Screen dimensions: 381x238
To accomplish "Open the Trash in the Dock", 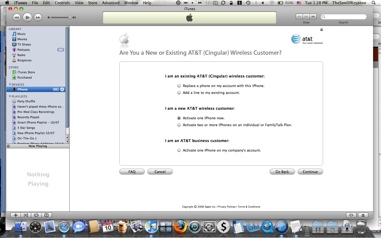I will point(361,227).
